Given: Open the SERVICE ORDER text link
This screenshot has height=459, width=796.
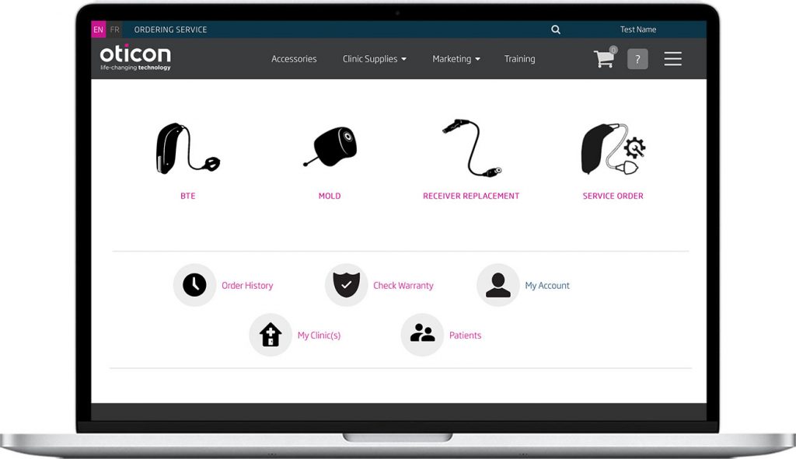Looking at the screenshot, I should point(613,196).
